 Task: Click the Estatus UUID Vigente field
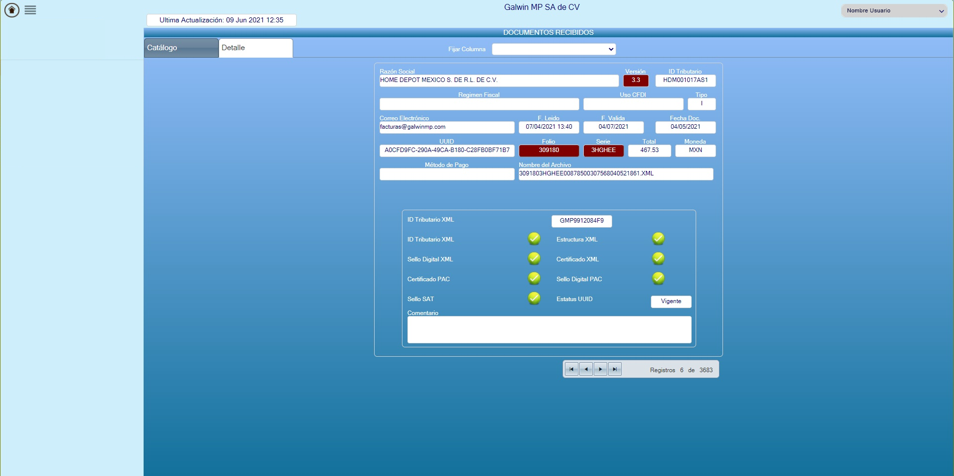click(671, 302)
